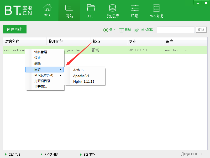Screen dimensions: 210x158
Task: Click inside the search input field
Action: tap(176, 30)
